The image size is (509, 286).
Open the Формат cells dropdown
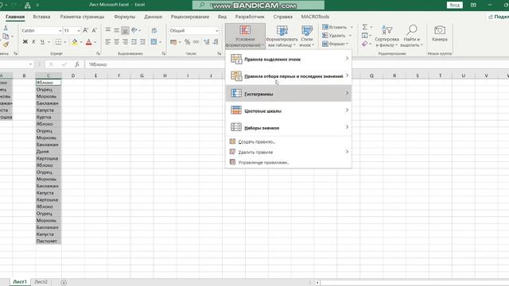click(336, 44)
